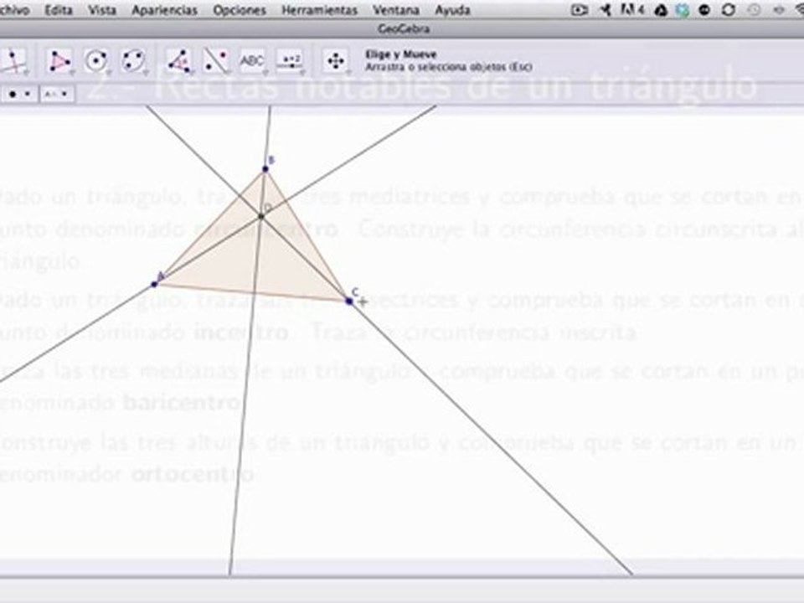Click the sync arrows menu bar icon
The width and height of the screenshot is (804, 603).
[x=728, y=10]
